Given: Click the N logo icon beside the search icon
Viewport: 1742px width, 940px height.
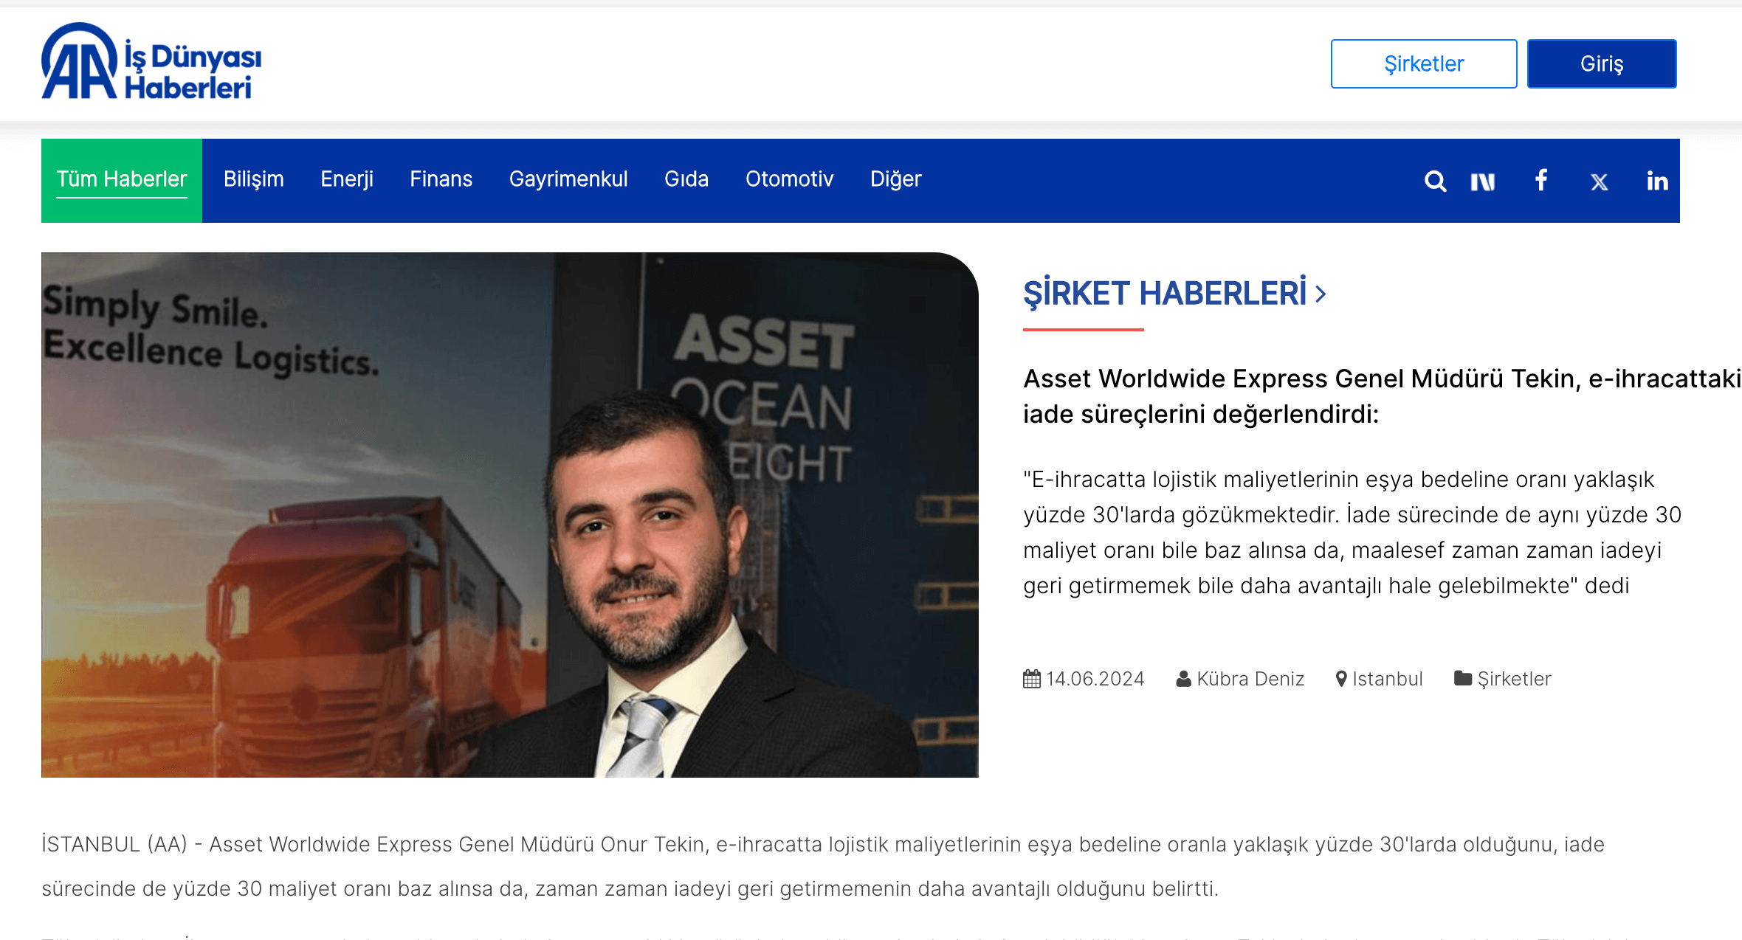Looking at the screenshot, I should (1484, 181).
